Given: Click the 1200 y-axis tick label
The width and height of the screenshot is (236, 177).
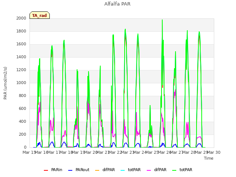Looking at the screenshot, I should click(x=21, y=70).
